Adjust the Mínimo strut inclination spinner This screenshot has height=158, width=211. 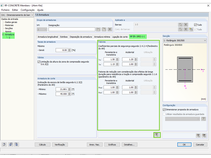[x=69, y=89]
